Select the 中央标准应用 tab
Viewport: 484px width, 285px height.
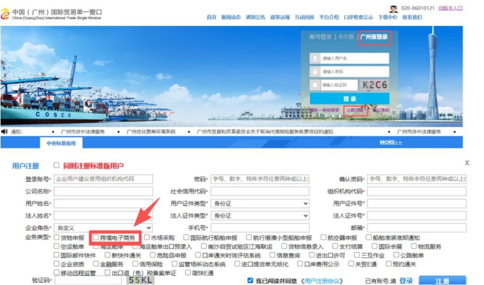61,144
